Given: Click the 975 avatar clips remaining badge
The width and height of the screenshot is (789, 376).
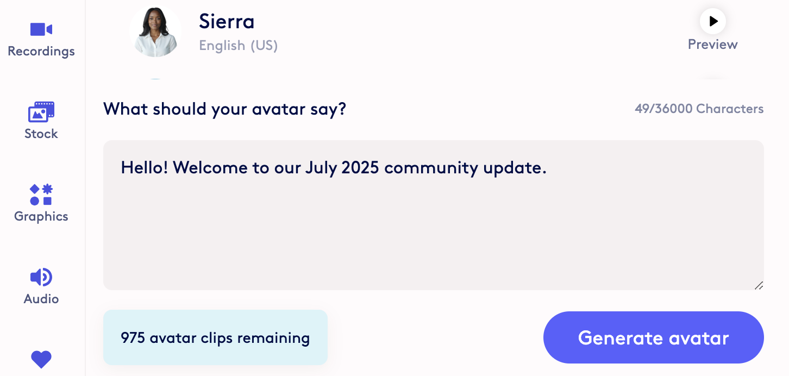Looking at the screenshot, I should coord(215,337).
